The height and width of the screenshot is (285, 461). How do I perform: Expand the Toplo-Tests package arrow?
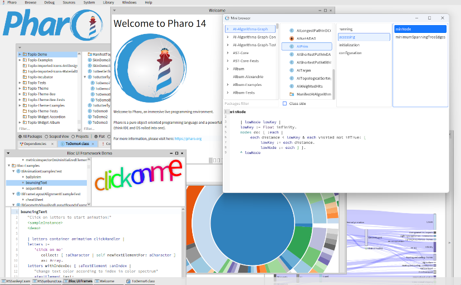pyautogui.click(x=20, y=83)
